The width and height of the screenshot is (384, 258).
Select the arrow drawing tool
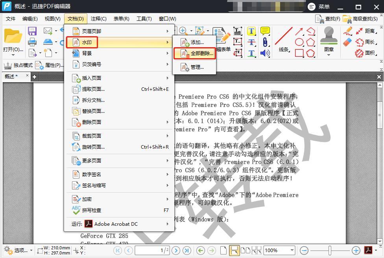(299, 31)
